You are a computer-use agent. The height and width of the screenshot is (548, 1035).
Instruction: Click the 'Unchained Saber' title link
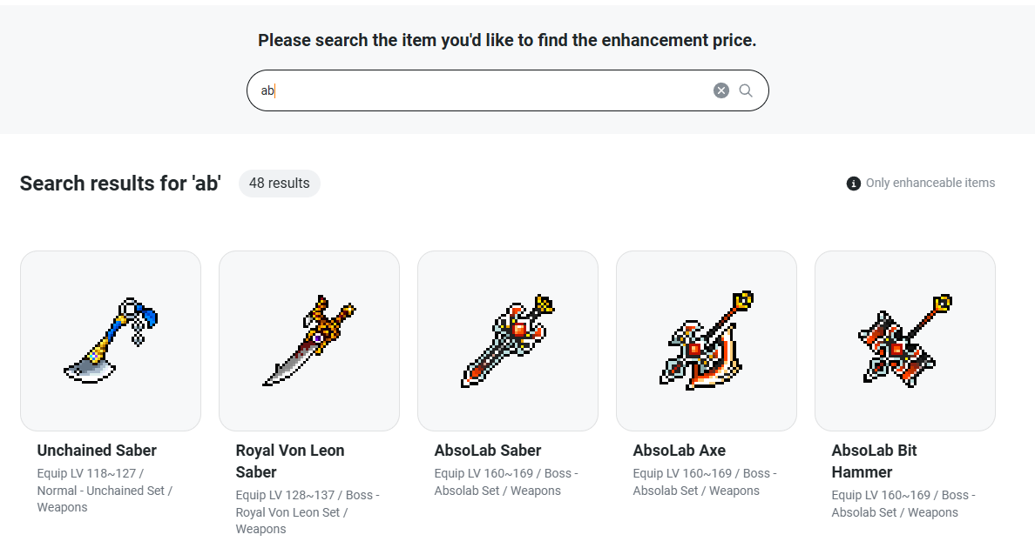pyautogui.click(x=97, y=451)
